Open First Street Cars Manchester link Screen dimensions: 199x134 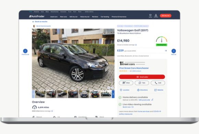134,68
